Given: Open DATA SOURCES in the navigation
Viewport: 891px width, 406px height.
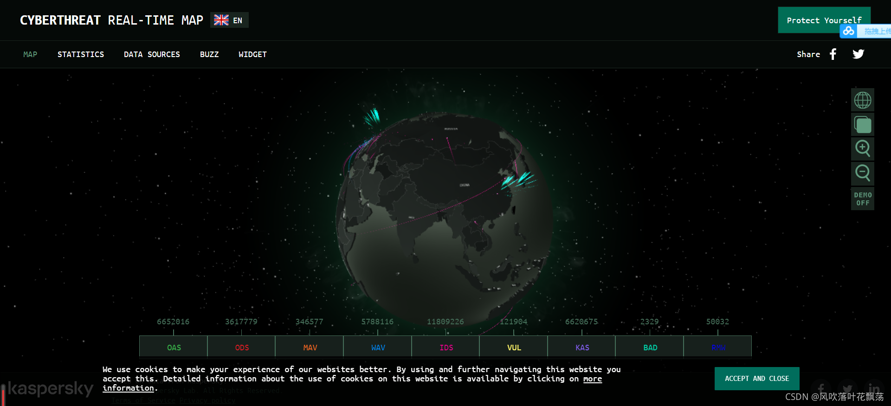Looking at the screenshot, I should coord(152,54).
